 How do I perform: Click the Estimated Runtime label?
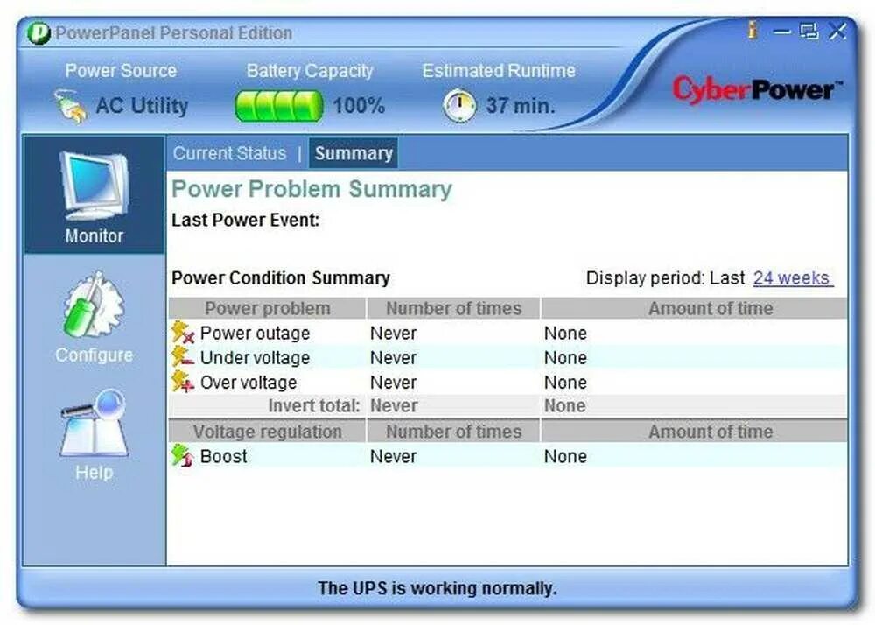[x=499, y=70]
